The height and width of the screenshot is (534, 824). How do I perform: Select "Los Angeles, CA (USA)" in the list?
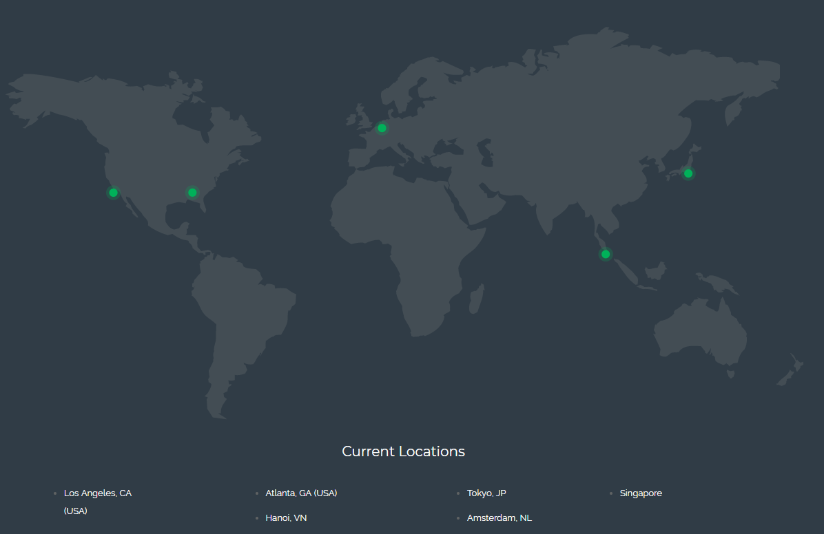tap(98, 502)
